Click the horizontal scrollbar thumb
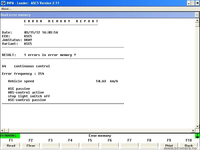The width and height of the screenshot is (200, 150). [6, 130]
